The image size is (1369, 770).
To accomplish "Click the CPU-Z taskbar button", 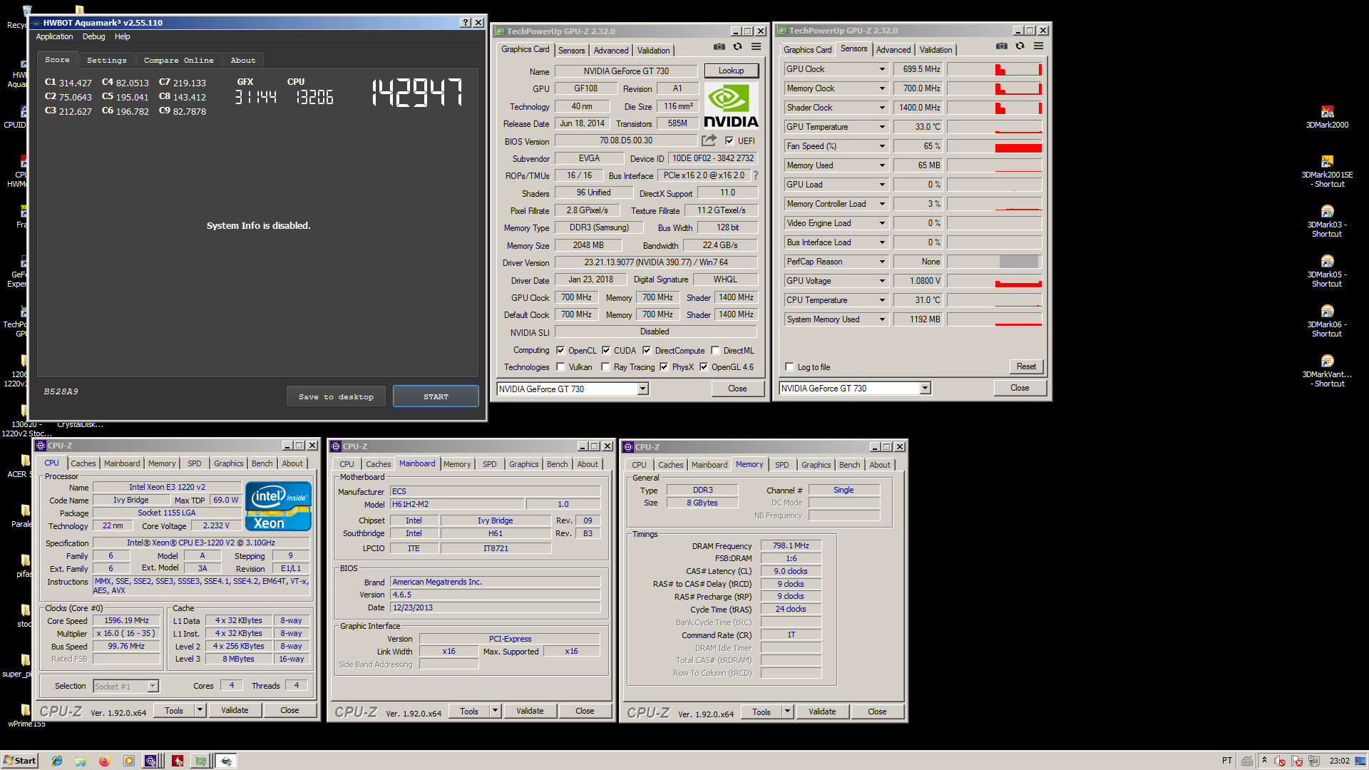I will pos(151,761).
